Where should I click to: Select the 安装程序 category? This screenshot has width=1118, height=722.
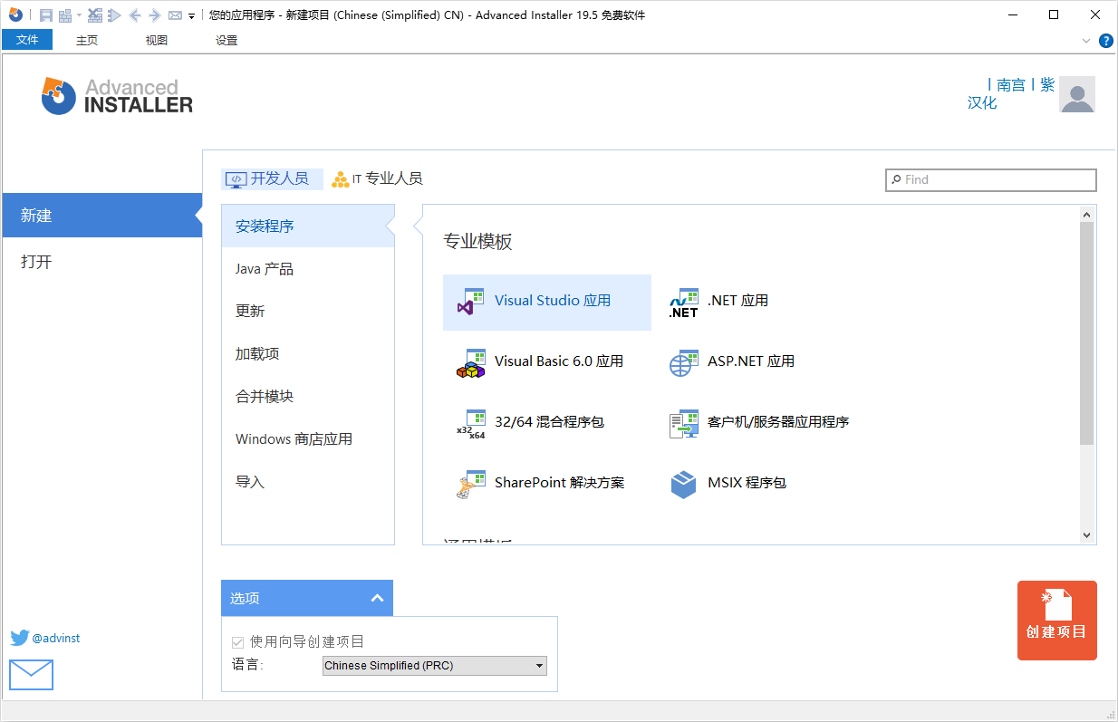(x=308, y=226)
